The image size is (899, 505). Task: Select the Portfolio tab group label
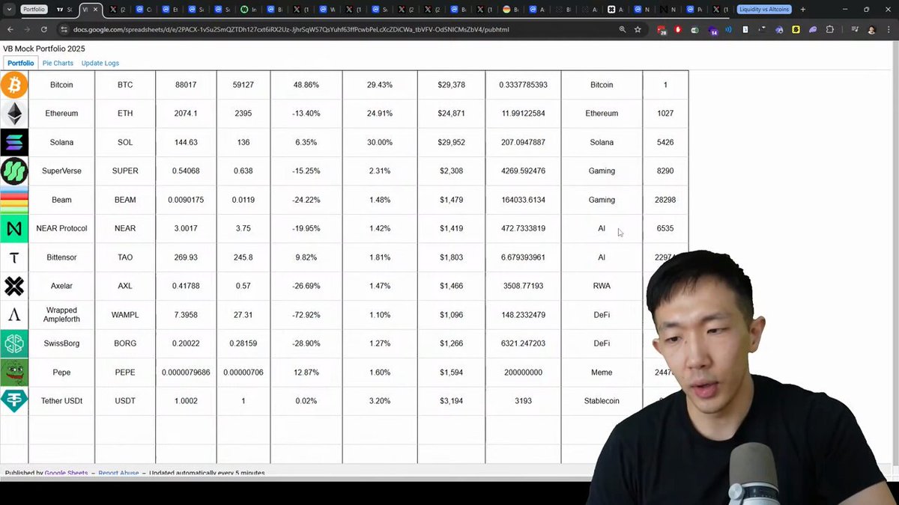point(34,10)
